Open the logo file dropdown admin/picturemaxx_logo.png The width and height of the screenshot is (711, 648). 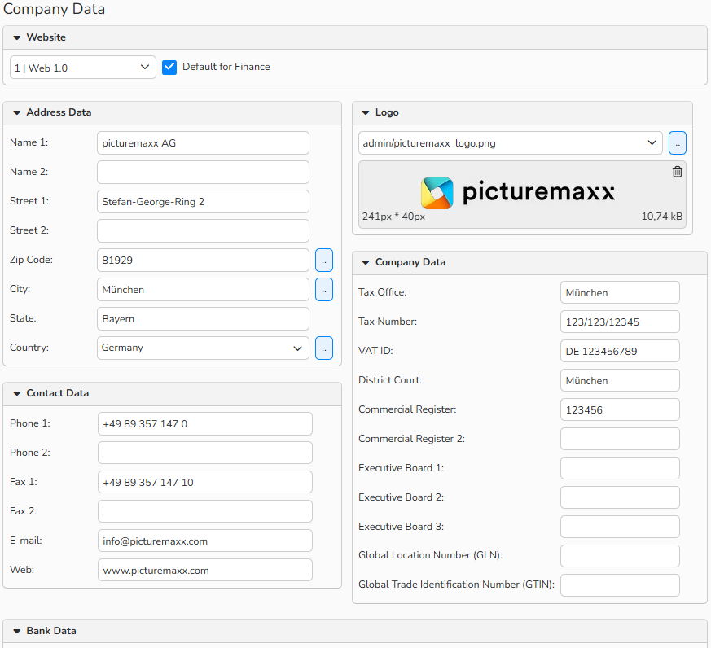coord(510,143)
